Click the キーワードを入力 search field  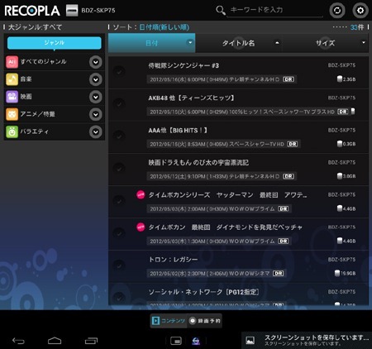[274, 11]
